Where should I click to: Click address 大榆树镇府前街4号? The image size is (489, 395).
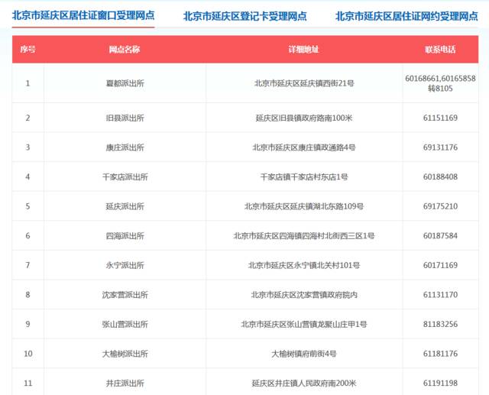click(304, 354)
